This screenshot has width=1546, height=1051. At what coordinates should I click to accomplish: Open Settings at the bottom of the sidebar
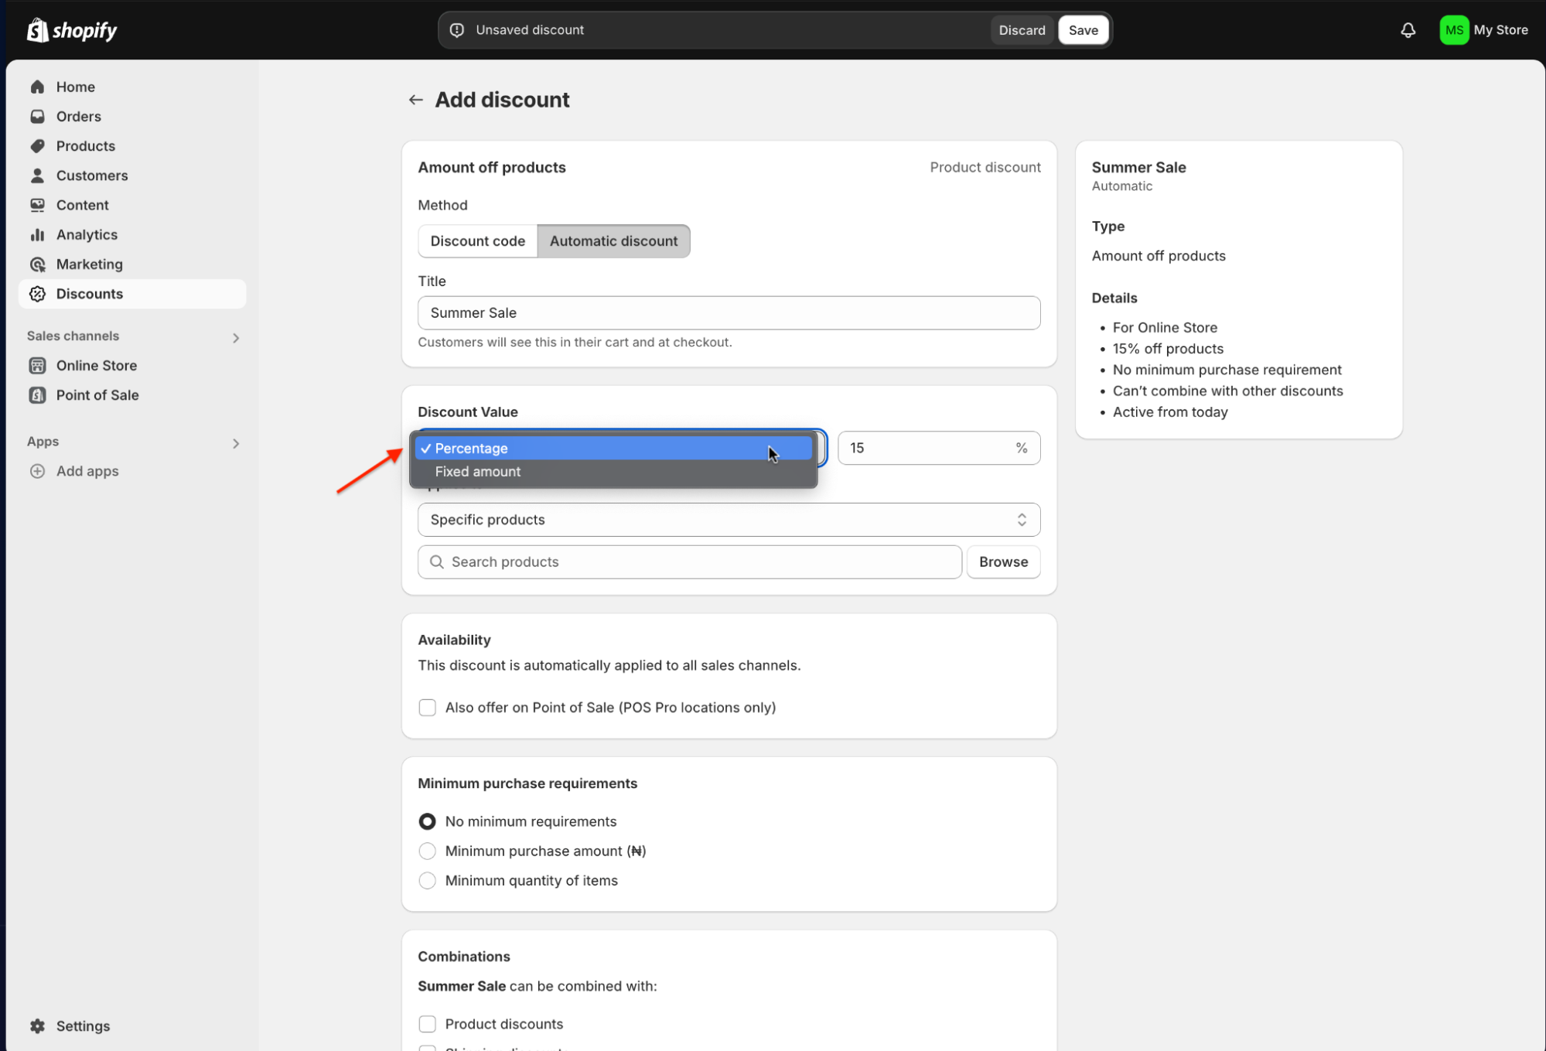point(82,1025)
